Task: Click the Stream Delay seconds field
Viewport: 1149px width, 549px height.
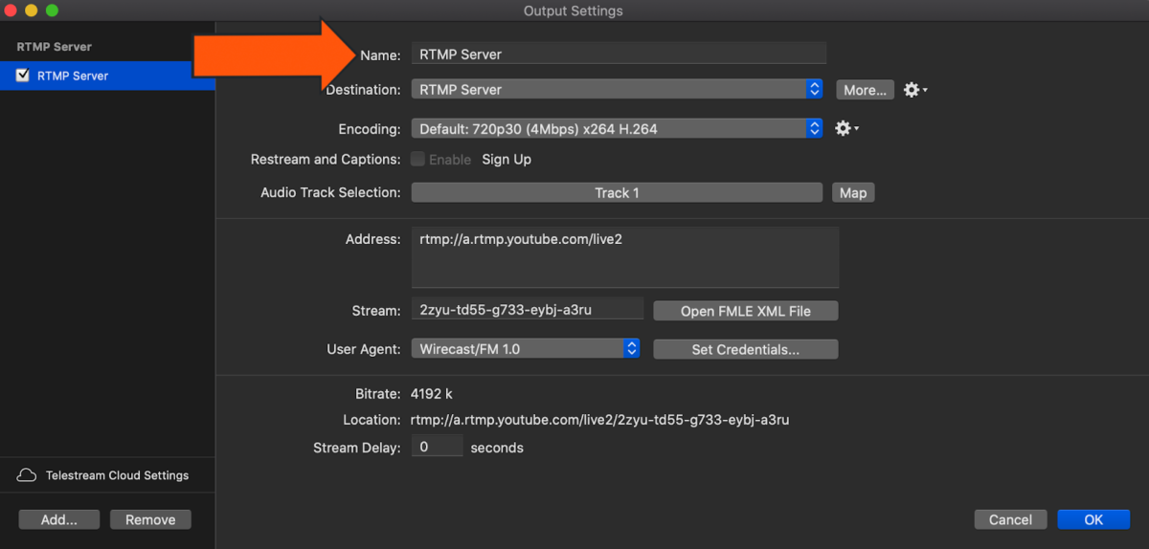Action: (437, 447)
